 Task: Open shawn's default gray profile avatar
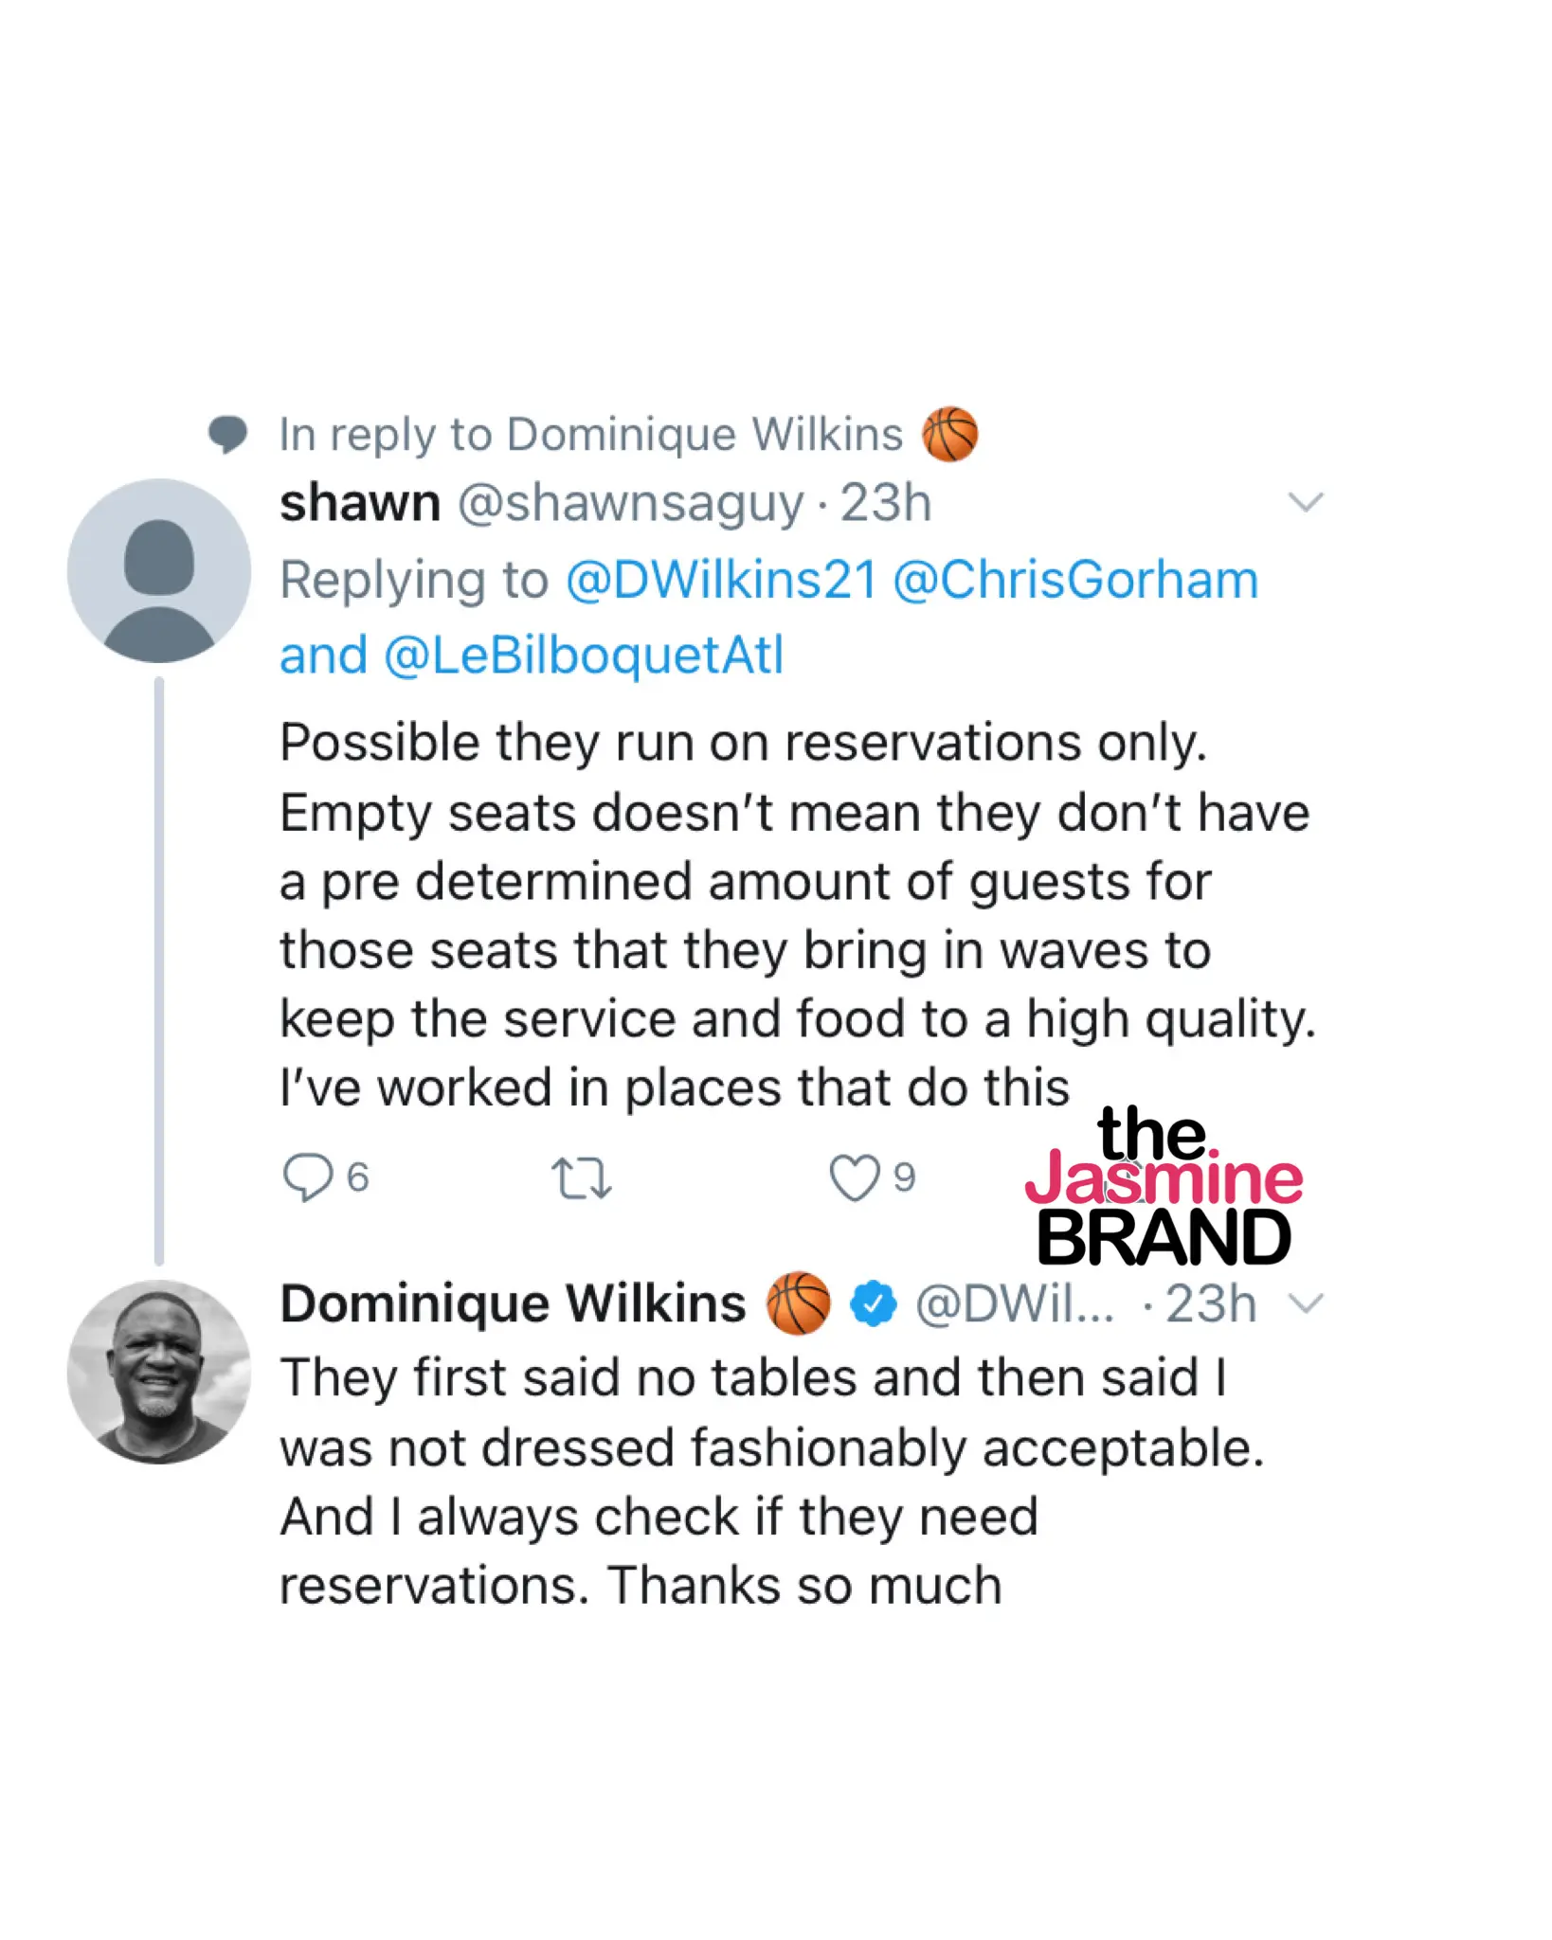tap(159, 570)
